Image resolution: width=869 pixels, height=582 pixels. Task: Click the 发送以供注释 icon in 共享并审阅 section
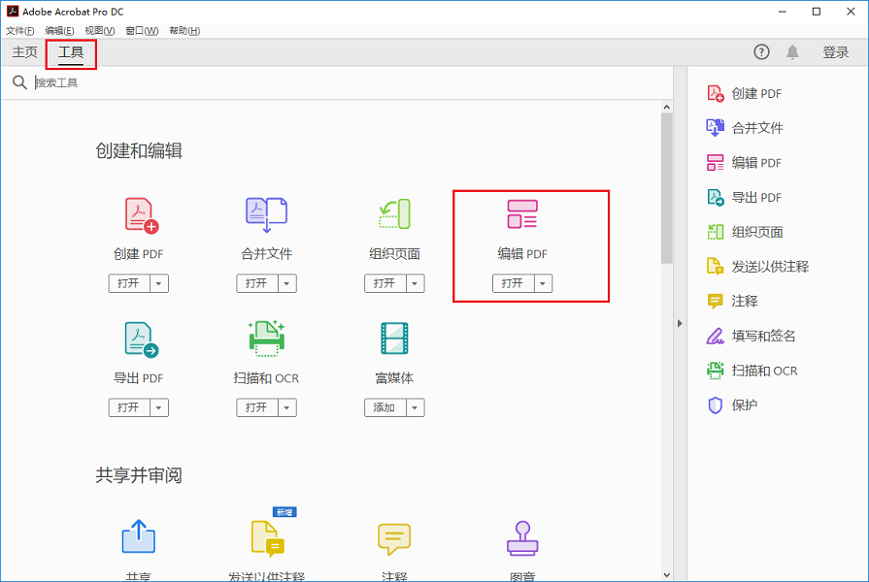(268, 538)
